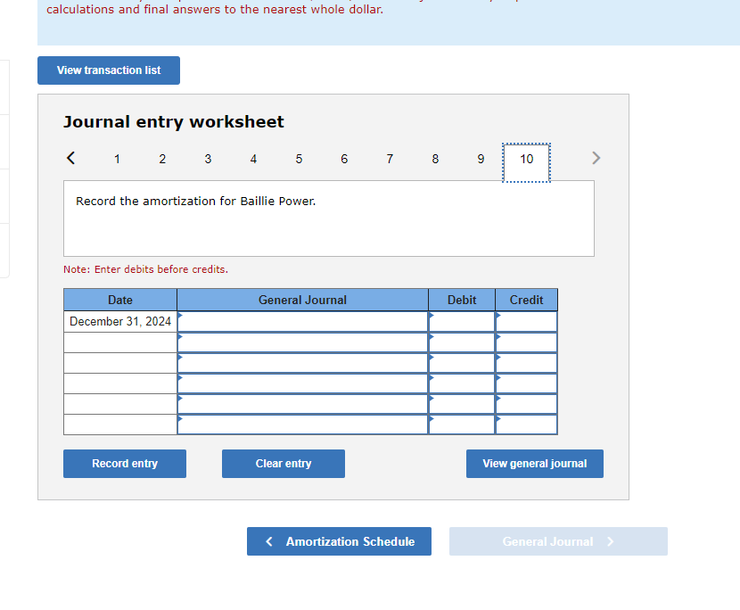Click the back chevron on worksheet navigation
Image resolution: width=740 pixels, height=610 pixels.
(70, 158)
